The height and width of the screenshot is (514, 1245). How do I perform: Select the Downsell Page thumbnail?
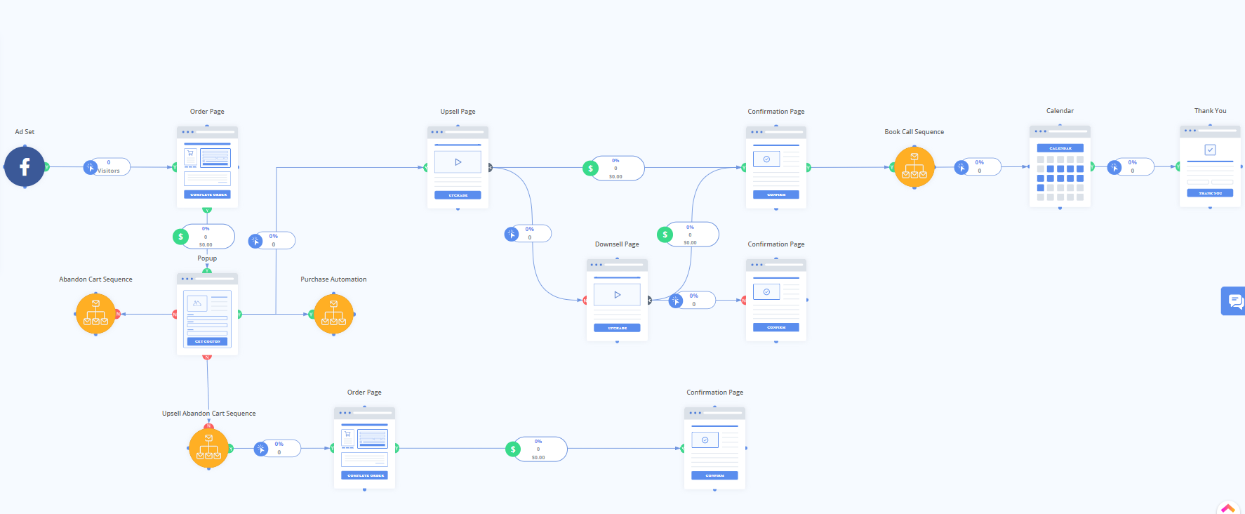tap(617, 300)
